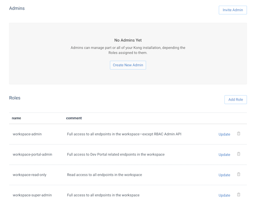Remove workspace-read-only role via trash icon
The image size is (256, 216).
(x=239, y=174)
